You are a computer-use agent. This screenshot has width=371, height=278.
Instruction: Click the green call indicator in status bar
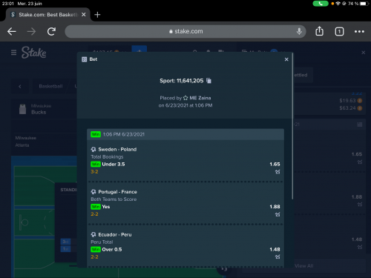coord(321,4)
